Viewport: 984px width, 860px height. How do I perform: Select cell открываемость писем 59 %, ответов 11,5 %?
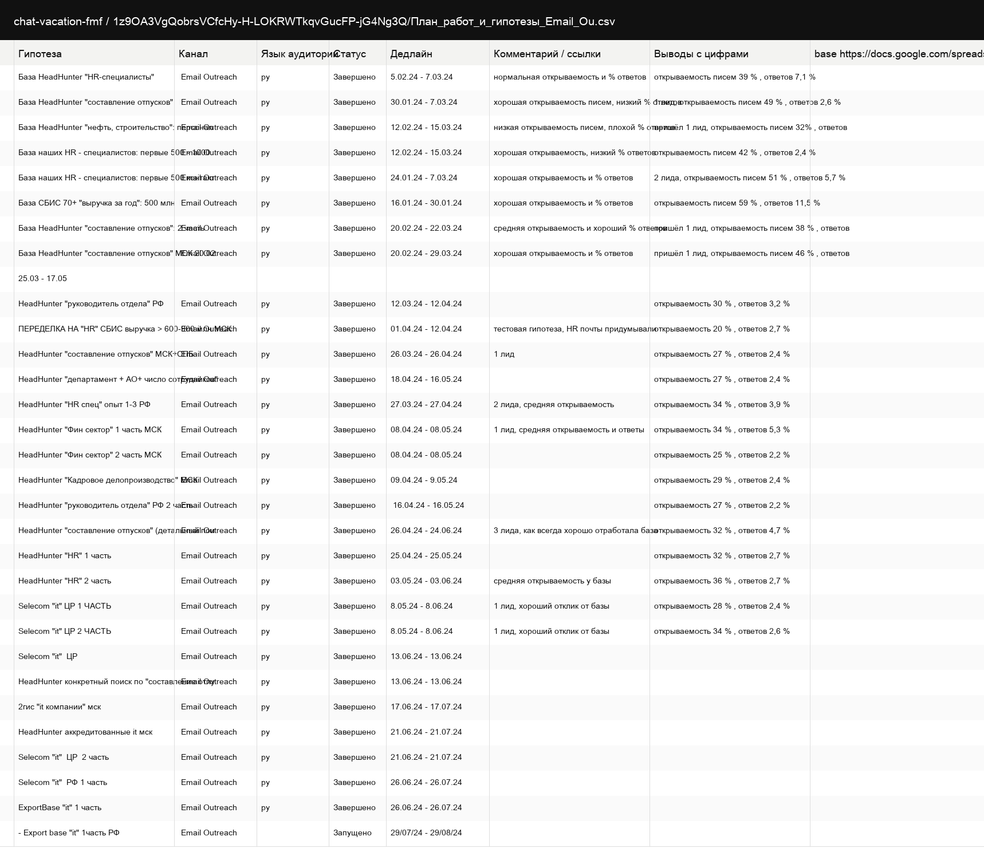[737, 203]
